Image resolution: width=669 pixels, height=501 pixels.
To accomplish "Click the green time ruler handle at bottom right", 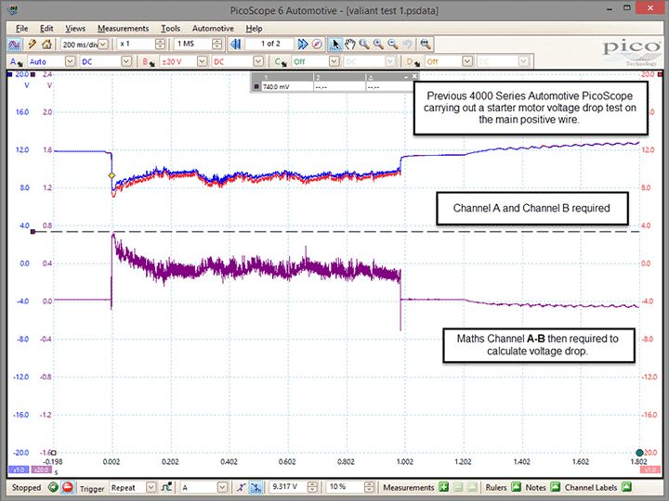I will coord(639,453).
